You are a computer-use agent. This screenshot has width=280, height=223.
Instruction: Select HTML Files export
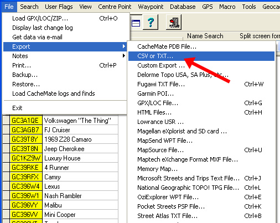click(201, 112)
